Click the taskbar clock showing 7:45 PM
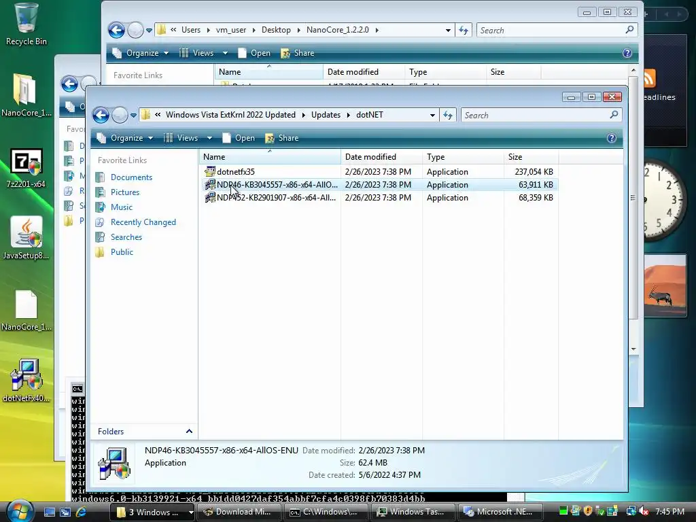696x522 pixels. [669, 512]
